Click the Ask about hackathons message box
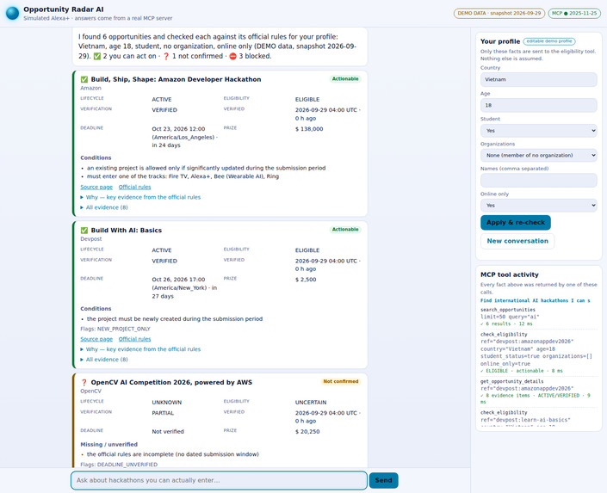The width and height of the screenshot is (607, 493). point(219,480)
